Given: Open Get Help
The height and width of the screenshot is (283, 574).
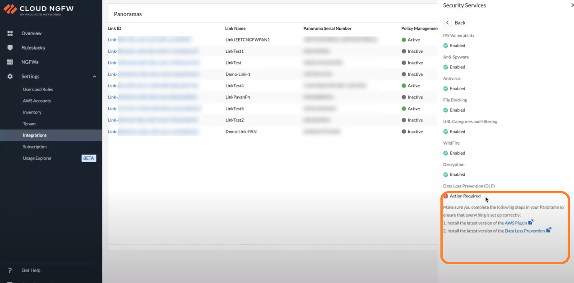Looking at the screenshot, I should (x=31, y=270).
